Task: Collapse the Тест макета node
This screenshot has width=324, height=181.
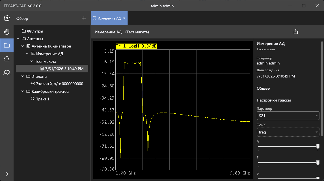Action: pos(32,61)
